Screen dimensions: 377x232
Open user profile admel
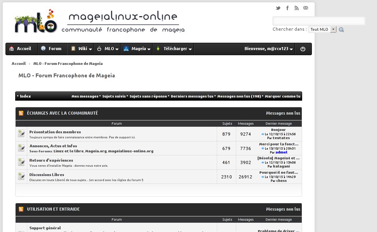click(281, 152)
